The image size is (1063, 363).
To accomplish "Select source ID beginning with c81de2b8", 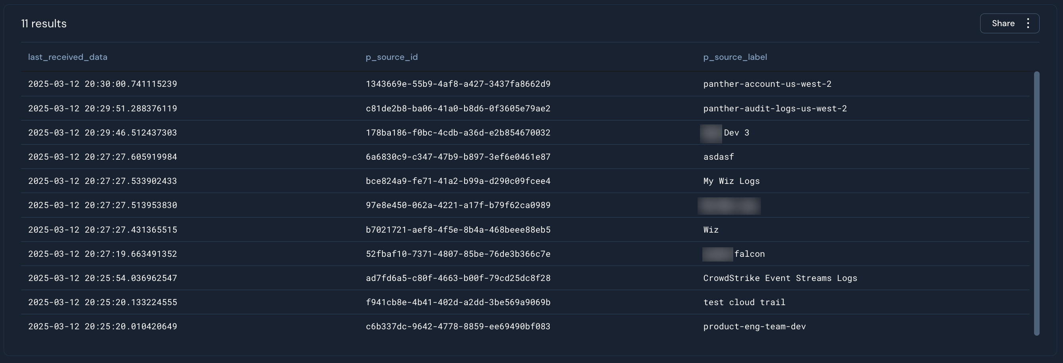I will [458, 108].
